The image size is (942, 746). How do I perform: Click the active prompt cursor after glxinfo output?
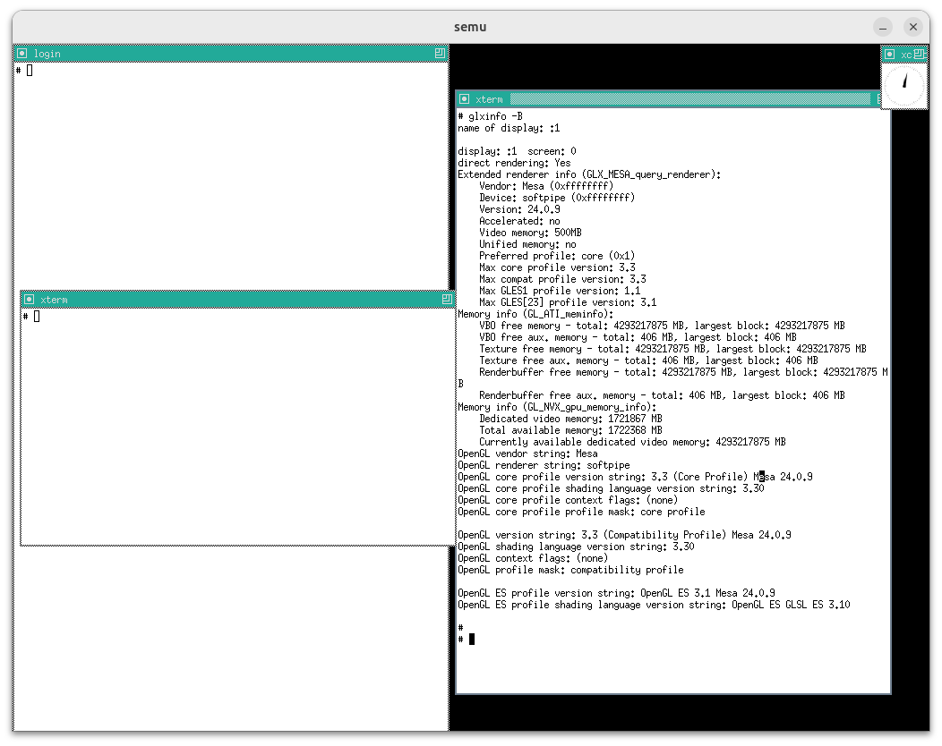pyautogui.click(x=472, y=639)
